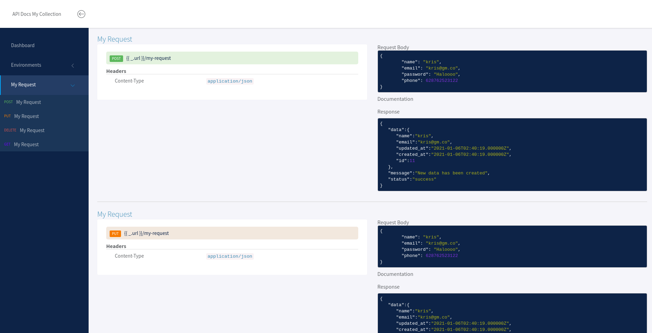
Task: Click phone number 628762523122 in first request body
Action: click(x=442, y=80)
